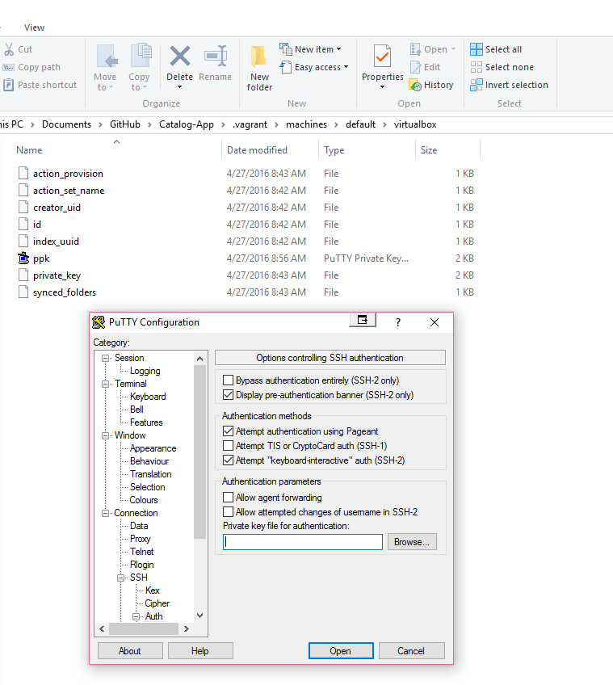
Task: Collapse the Session tree node
Action: [x=105, y=358]
